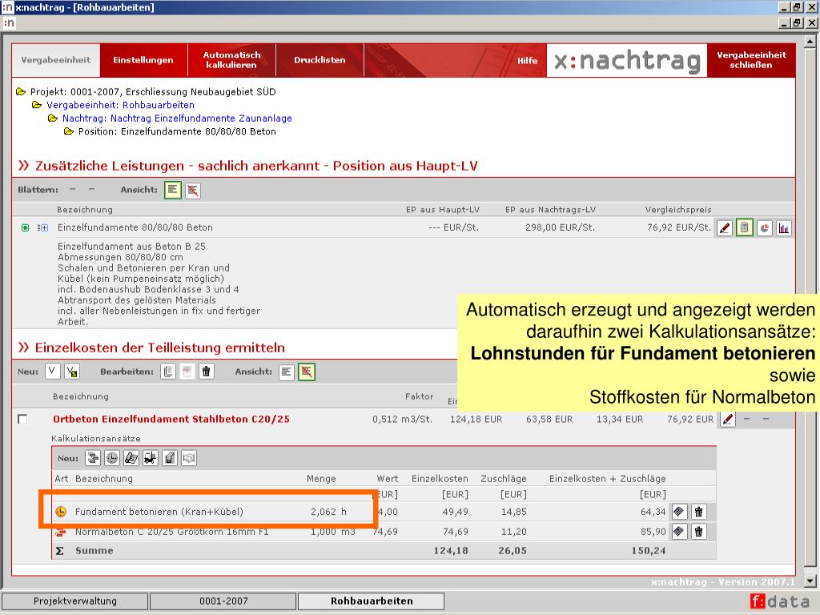
Task: Open Automatisch kalkulieren
Action: click(231, 60)
